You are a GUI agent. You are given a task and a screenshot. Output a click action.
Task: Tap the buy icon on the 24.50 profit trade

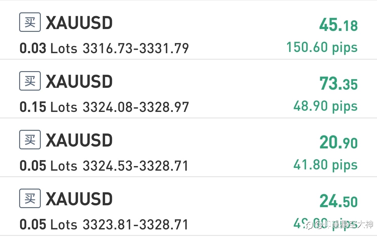click(x=30, y=198)
